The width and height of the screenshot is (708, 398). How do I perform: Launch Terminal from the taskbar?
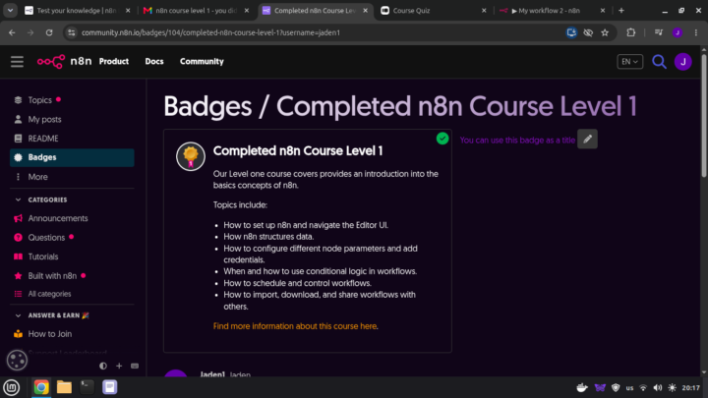point(88,387)
